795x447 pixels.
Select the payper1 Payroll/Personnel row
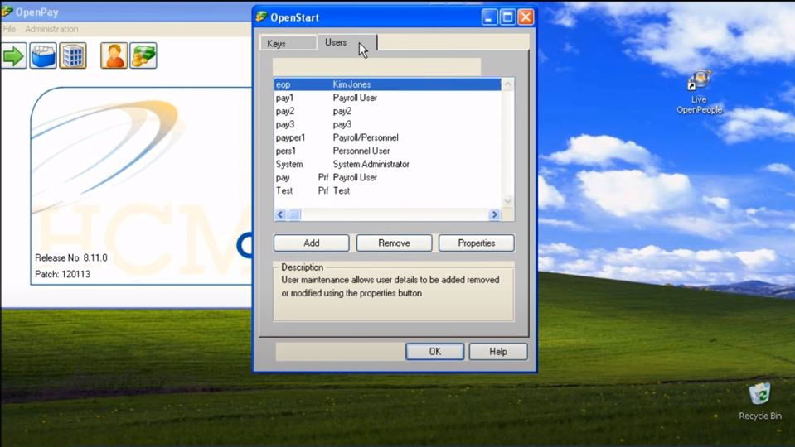click(x=387, y=137)
